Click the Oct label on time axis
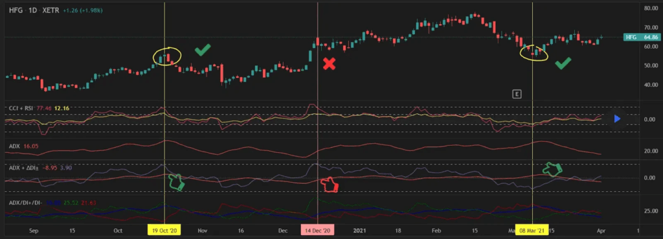This screenshot has width=663, height=239. point(118,231)
